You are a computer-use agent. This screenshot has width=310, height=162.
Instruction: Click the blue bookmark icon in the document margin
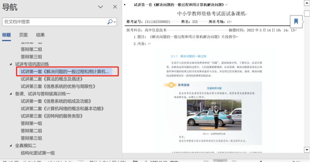tap(296, 21)
